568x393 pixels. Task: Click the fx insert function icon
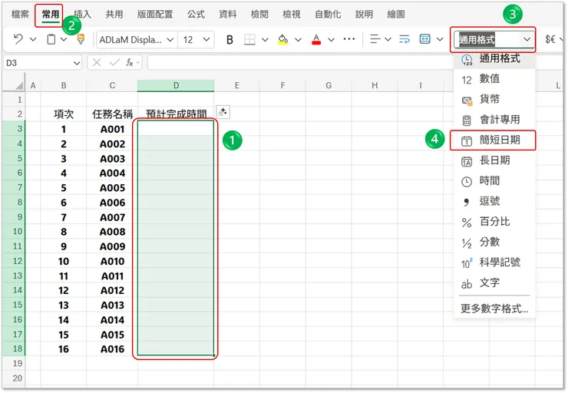point(130,63)
